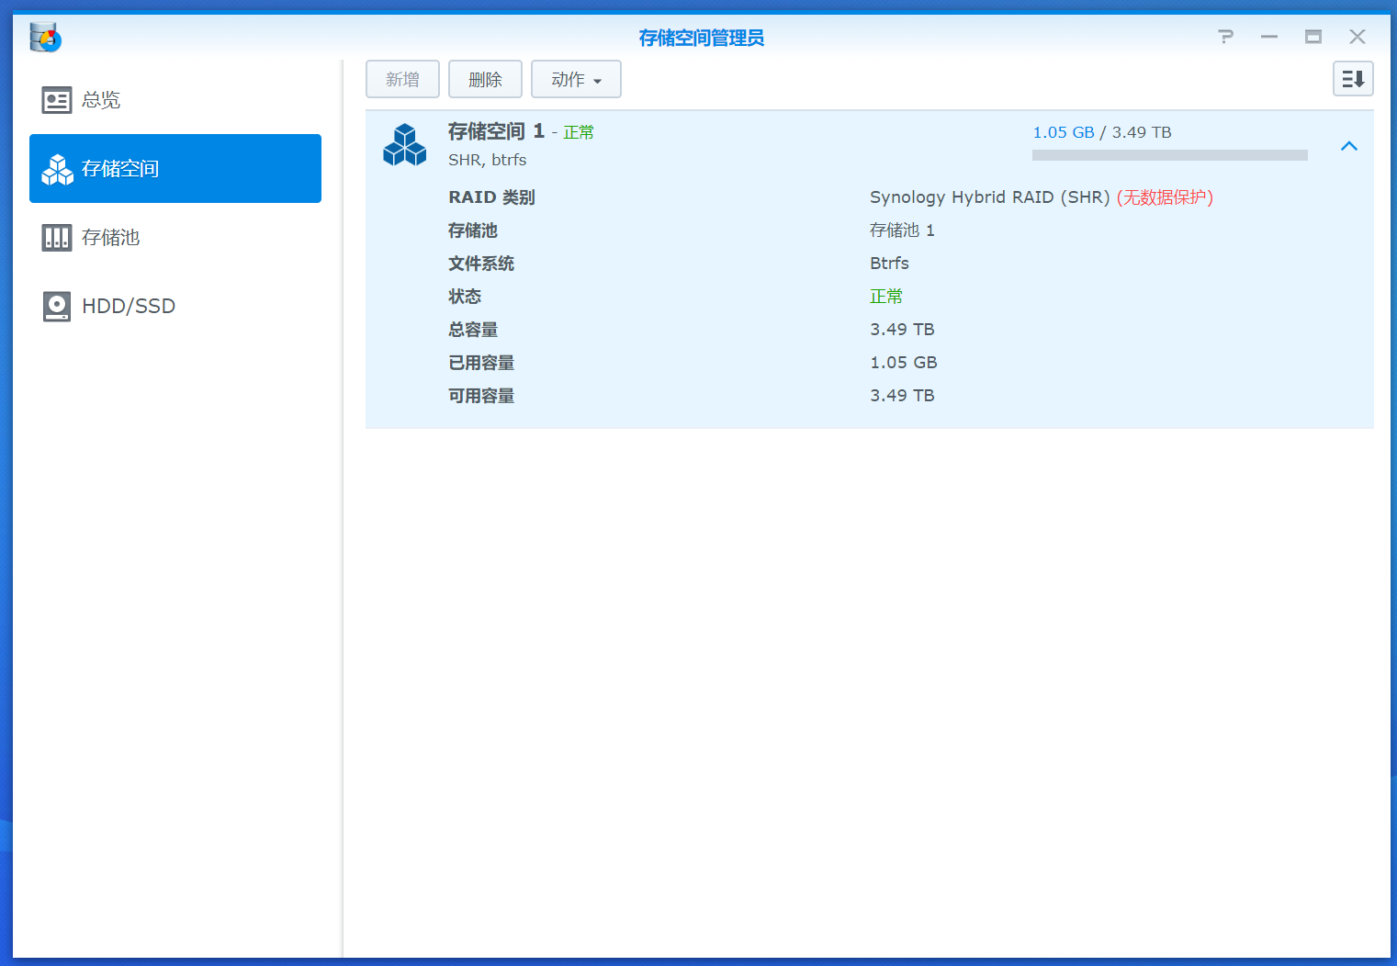
Task: Close the 存储空间管理员 window
Action: point(1358,37)
